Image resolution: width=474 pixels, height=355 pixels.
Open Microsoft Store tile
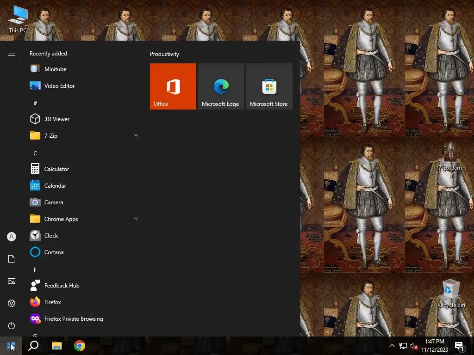click(x=269, y=86)
